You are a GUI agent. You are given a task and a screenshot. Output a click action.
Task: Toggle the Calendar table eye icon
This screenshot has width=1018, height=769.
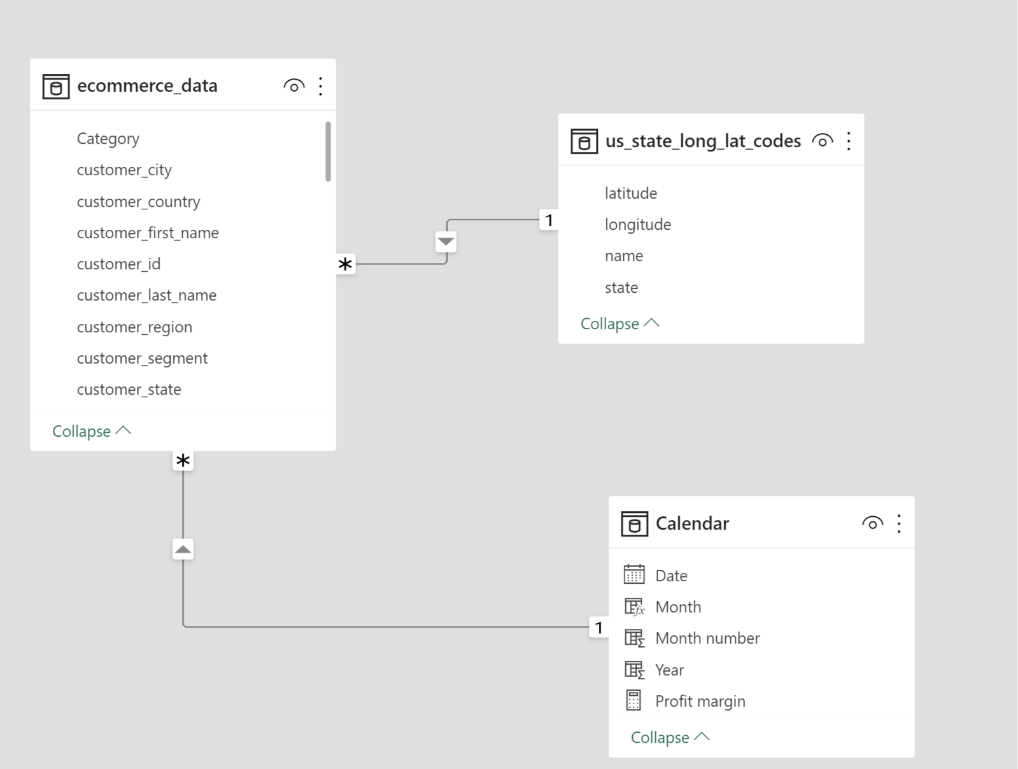point(872,523)
